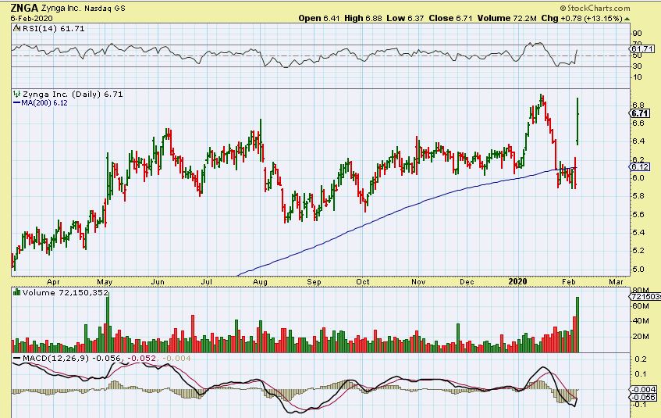Click the MA(200) 6.12 legend label

click(x=44, y=102)
